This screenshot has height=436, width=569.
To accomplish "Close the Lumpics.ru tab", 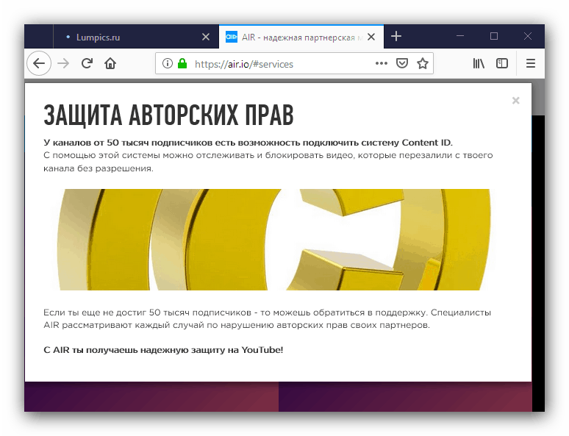I will 206,37.
